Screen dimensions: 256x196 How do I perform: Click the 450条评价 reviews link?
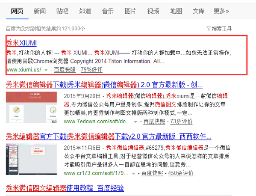(x=181, y=173)
